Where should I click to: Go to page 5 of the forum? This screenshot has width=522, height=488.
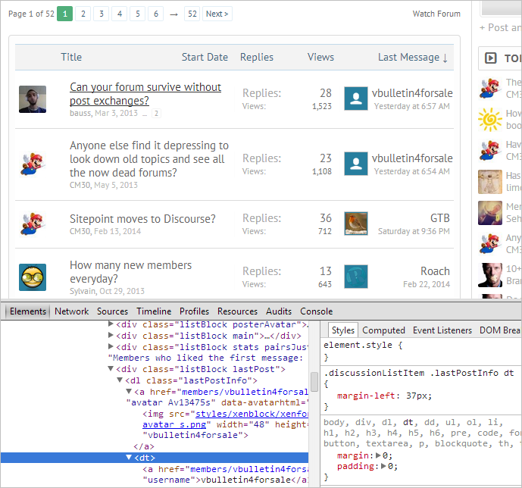coord(137,14)
